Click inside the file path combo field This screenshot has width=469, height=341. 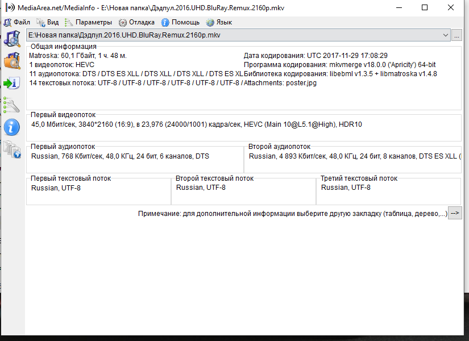pyautogui.click(x=227, y=35)
